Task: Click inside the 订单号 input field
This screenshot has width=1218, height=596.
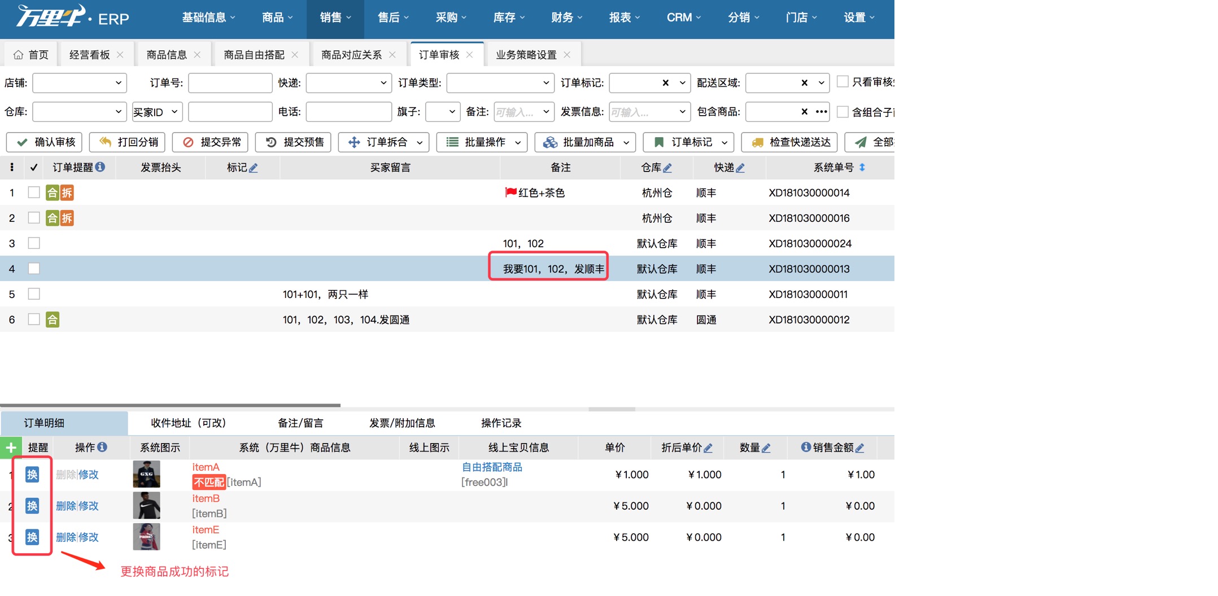Action: click(x=230, y=82)
